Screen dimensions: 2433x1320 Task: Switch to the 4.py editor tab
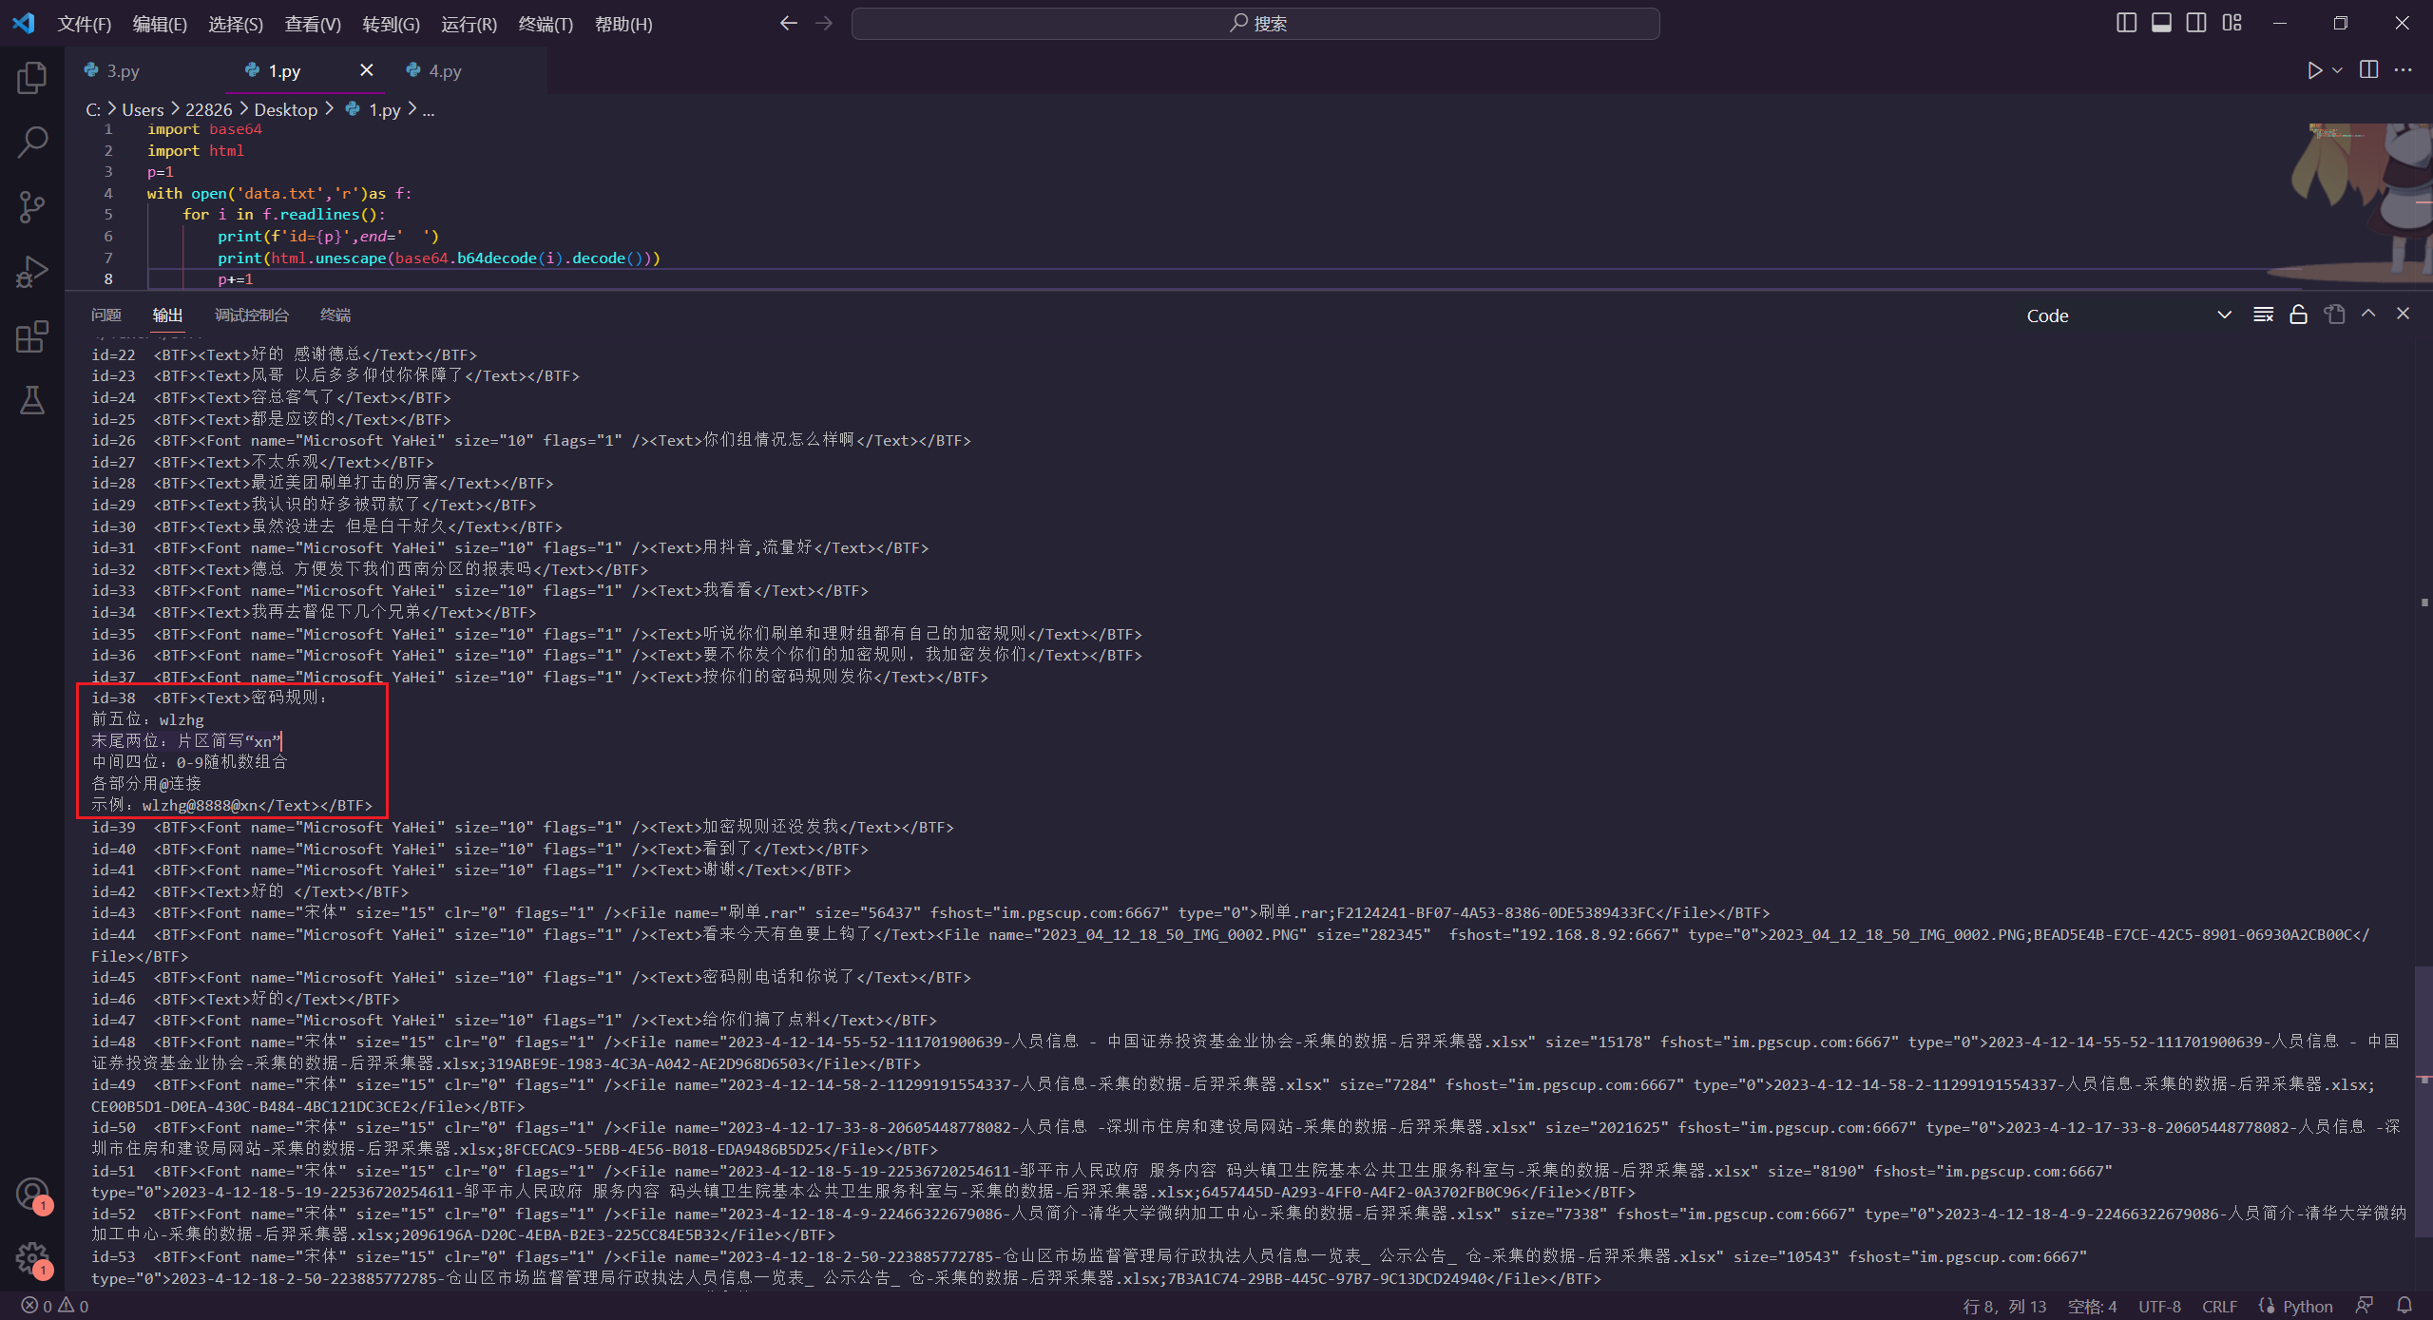pos(444,71)
